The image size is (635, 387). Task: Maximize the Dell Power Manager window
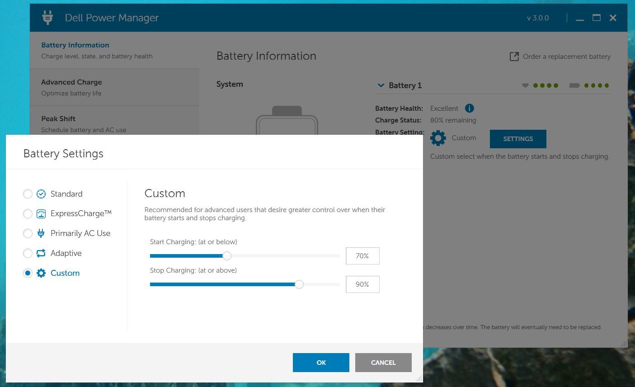point(597,18)
